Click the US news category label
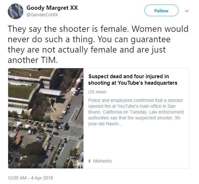The image size is (199, 184). (x=97, y=92)
